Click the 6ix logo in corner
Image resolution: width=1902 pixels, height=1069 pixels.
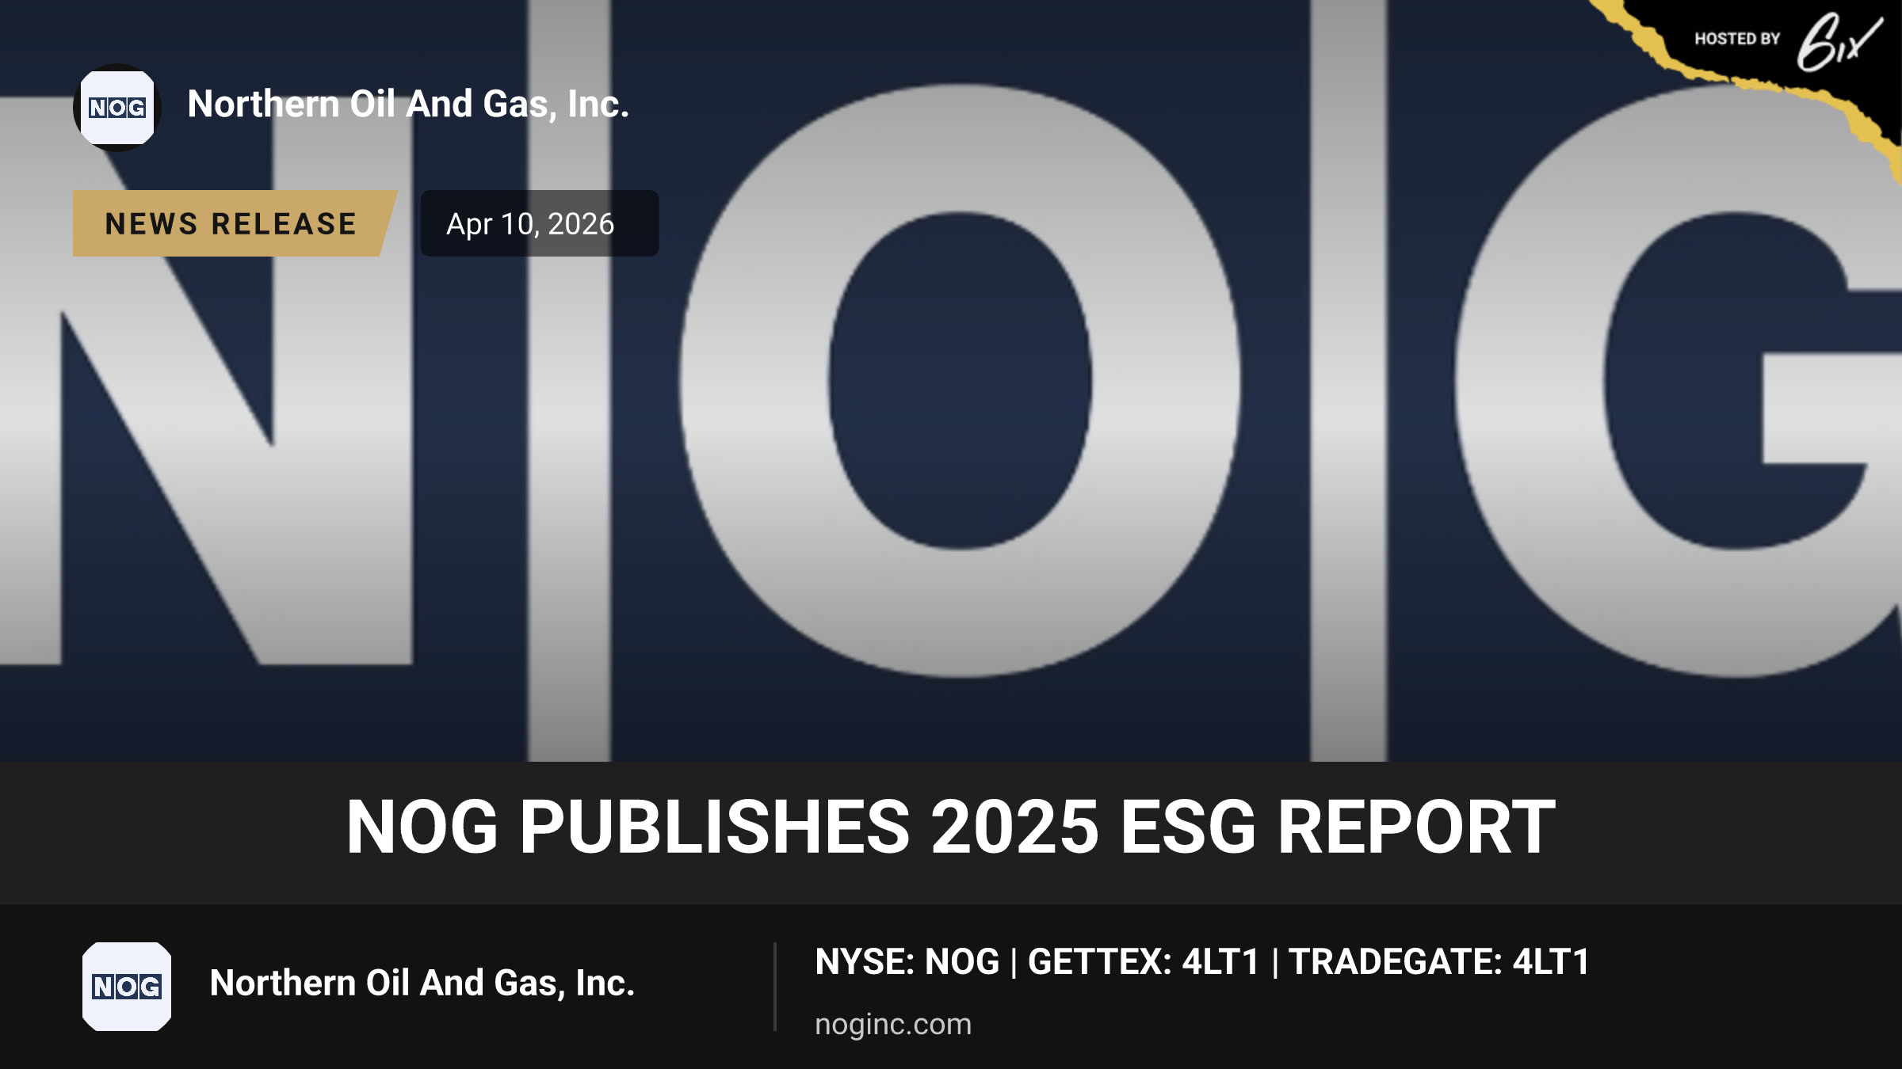click(x=1839, y=41)
